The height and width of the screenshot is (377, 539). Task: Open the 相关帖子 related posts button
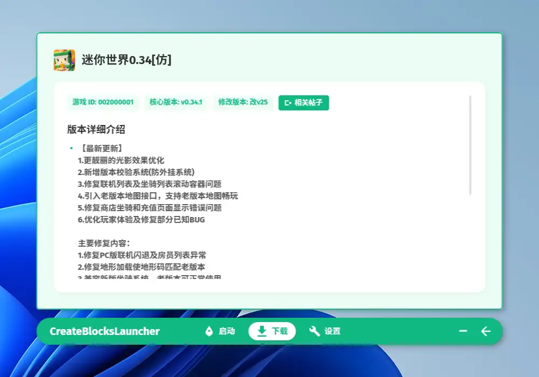(303, 102)
